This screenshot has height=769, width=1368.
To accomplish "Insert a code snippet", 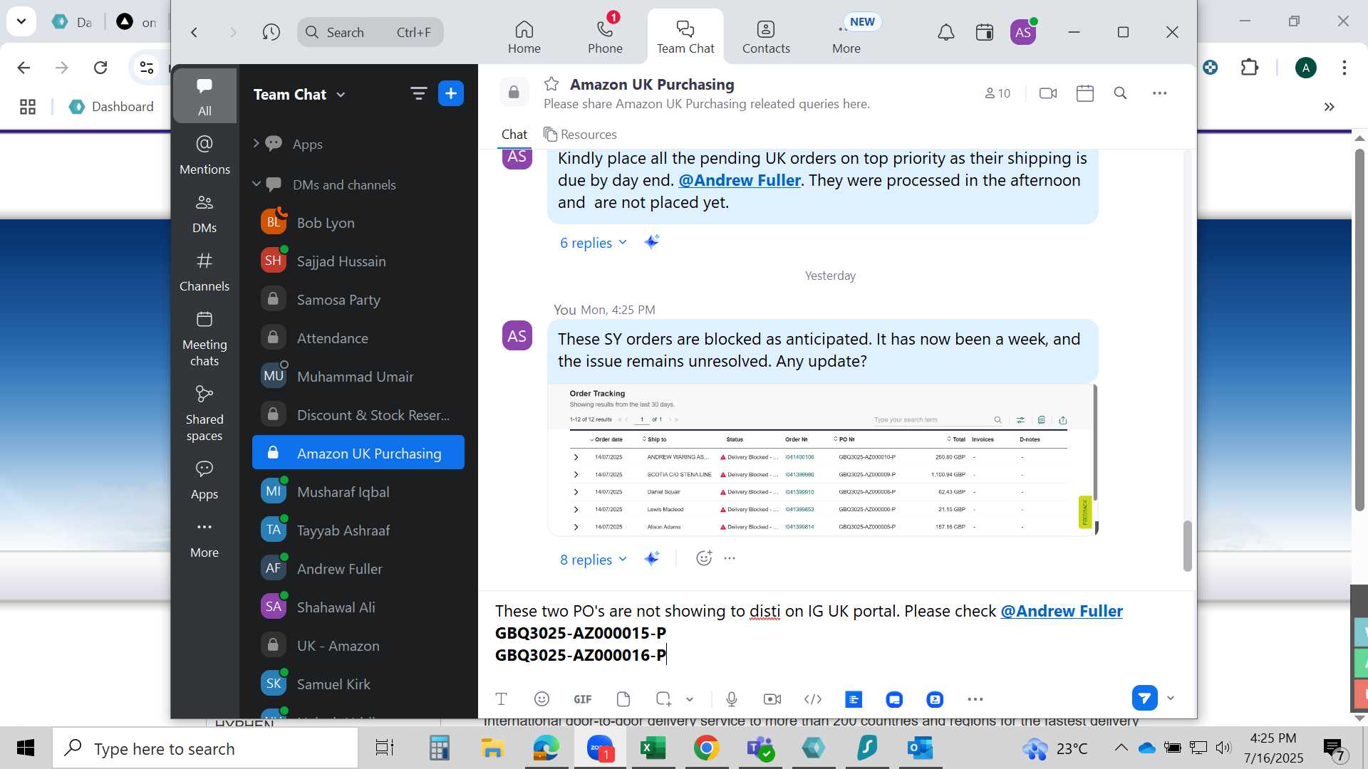I will point(812,699).
